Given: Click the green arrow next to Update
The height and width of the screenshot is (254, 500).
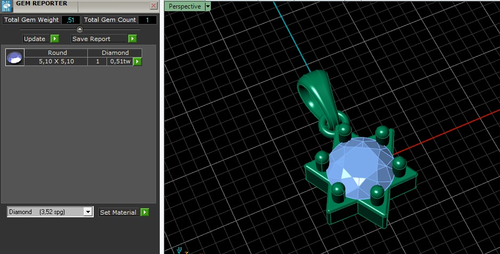Looking at the screenshot, I should coord(55,39).
